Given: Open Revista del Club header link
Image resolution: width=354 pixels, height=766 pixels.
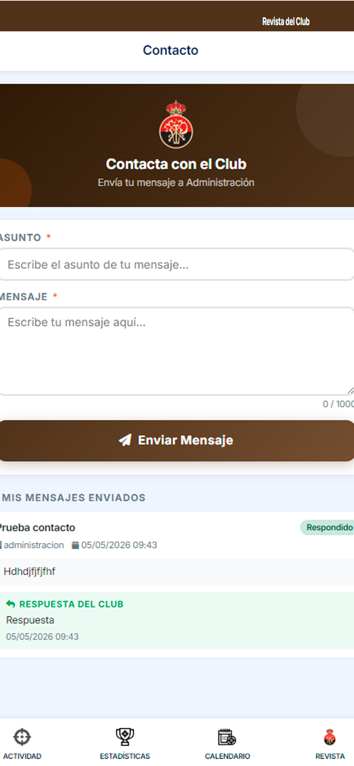Looking at the screenshot, I should point(286,21).
